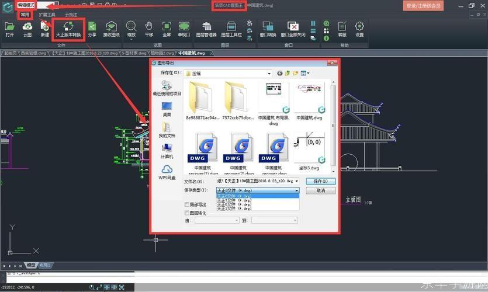Select the 坐标3.dwg file thumbnail
488x292 pixels.
pos(309,152)
